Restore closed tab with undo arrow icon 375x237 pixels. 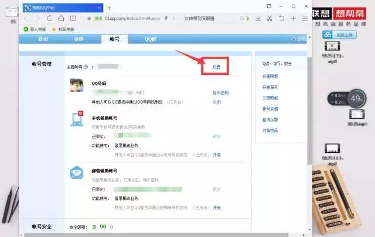(x=281, y=18)
